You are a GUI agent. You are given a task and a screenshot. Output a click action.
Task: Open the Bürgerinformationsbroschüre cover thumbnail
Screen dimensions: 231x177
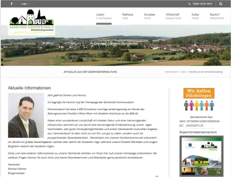click(201, 156)
